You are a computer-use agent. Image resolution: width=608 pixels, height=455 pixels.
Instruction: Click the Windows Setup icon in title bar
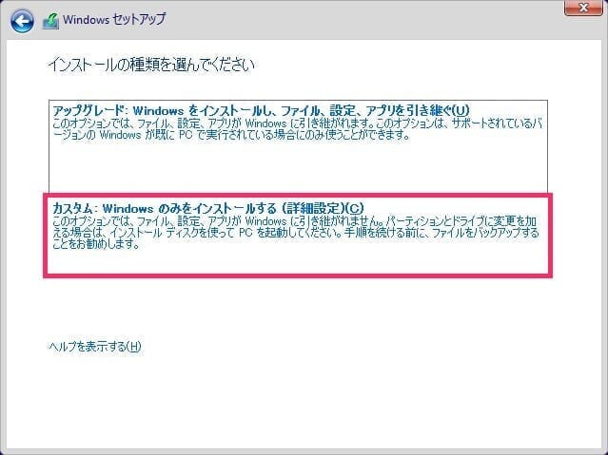point(50,20)
